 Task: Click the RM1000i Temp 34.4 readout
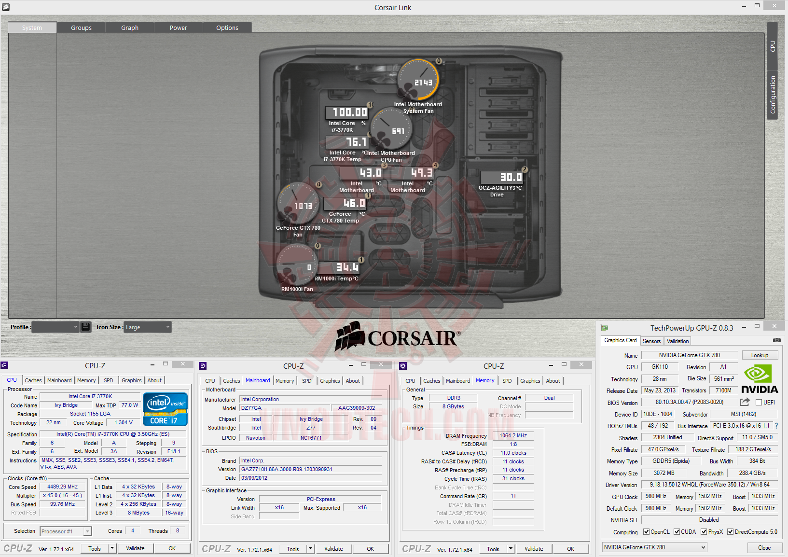click(x=338, y=267)
